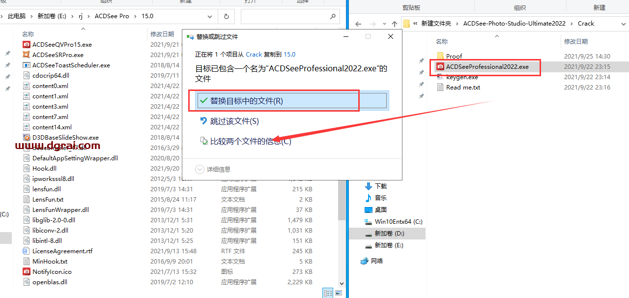Select rj in the left breadcrumb
629x298 pixels.
pos(81,16)
